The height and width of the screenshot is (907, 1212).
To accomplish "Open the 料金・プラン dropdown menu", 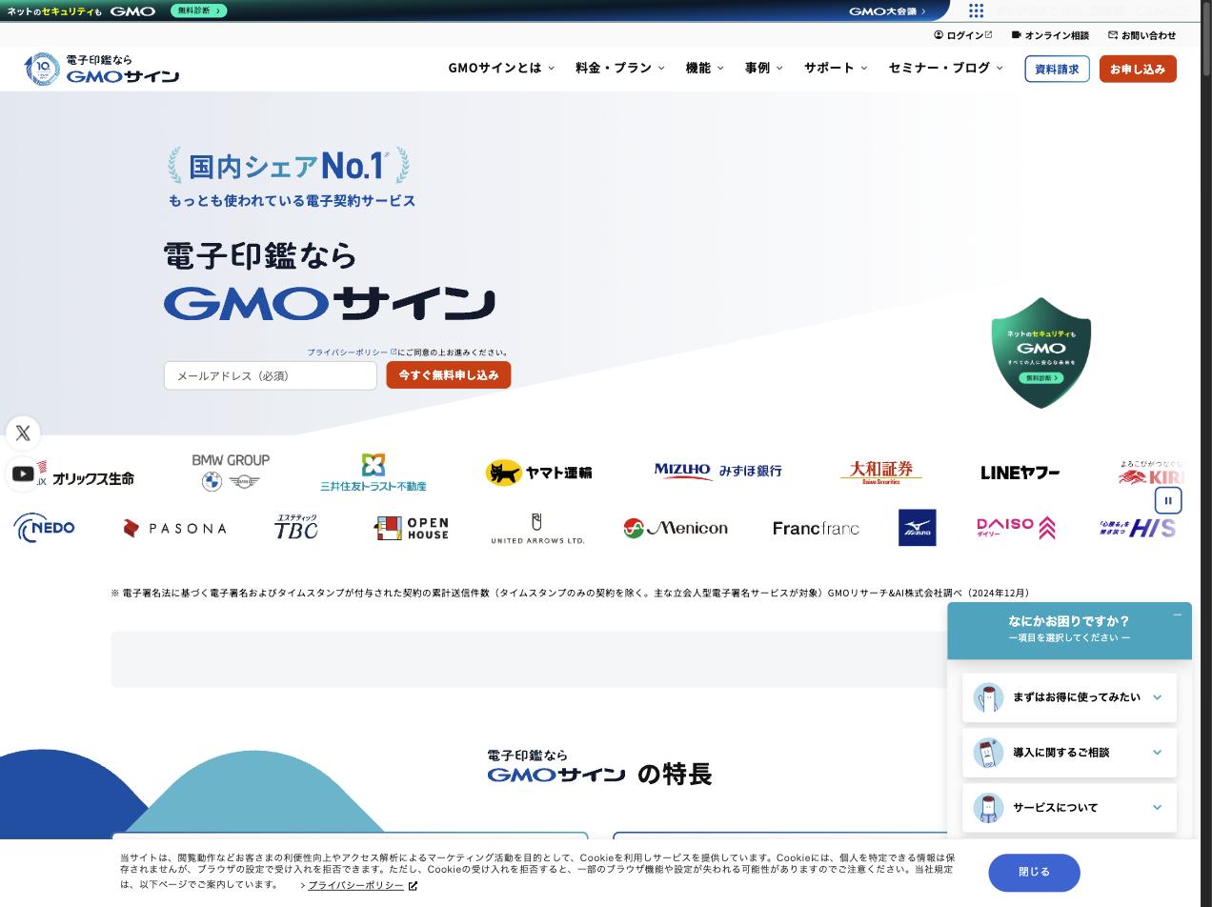I will click(x=620, y=68).
